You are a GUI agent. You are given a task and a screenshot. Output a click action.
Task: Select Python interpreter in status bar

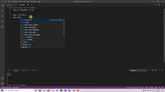tap(6, 87)
